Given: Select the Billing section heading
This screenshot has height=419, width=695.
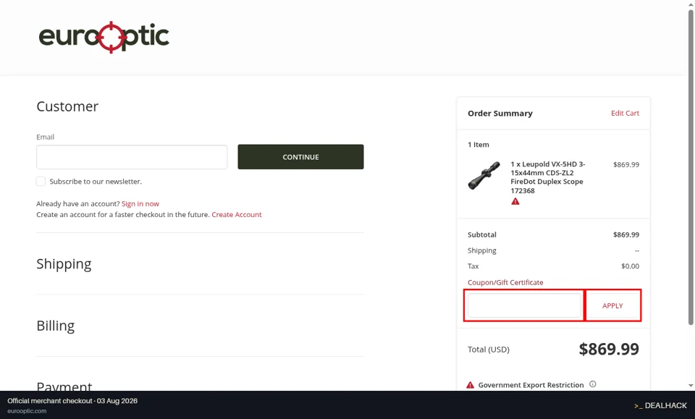Looking at the screenshot, I should tap(56, 326).
